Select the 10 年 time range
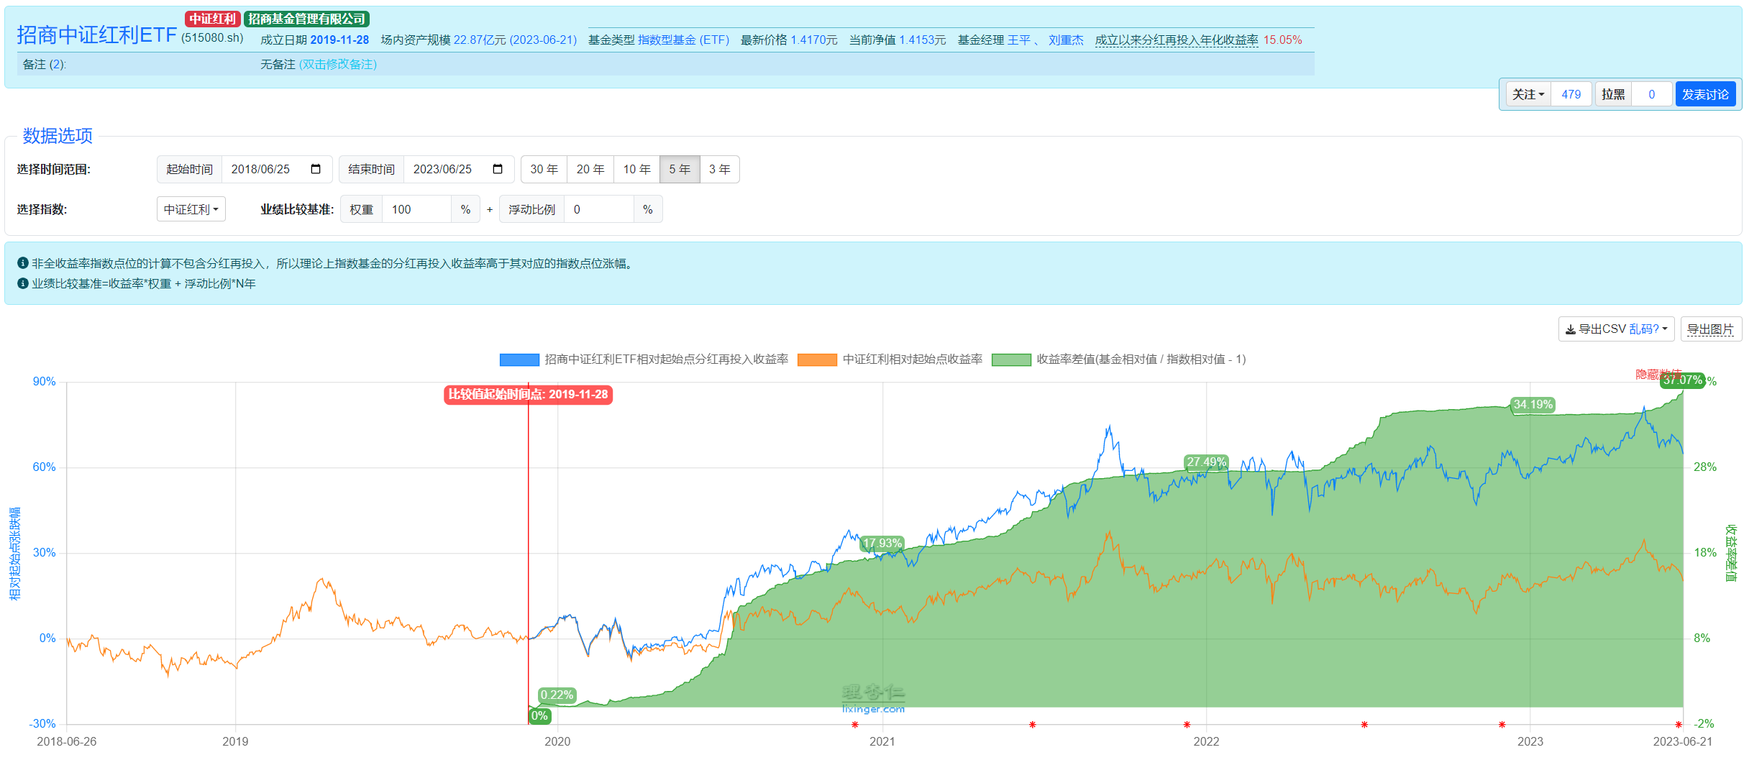 636,169
